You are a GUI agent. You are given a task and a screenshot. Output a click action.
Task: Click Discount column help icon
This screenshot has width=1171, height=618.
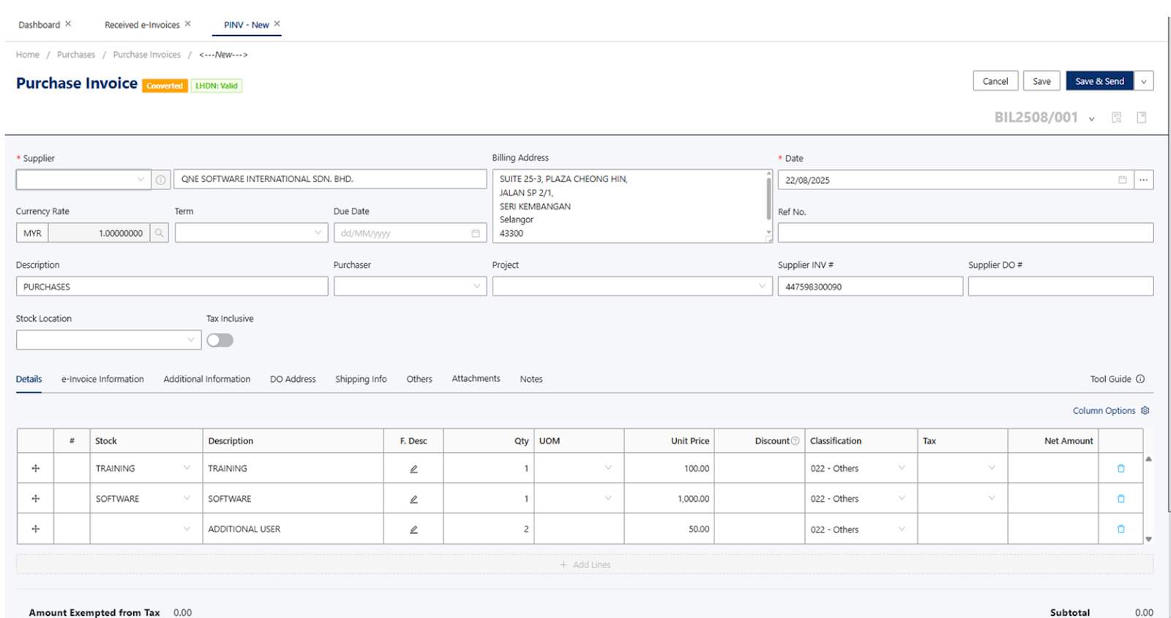tap(796, 441)
